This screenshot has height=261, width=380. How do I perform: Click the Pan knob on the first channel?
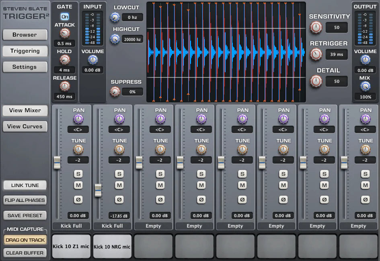pyautogui.click(x=78, y=119)
